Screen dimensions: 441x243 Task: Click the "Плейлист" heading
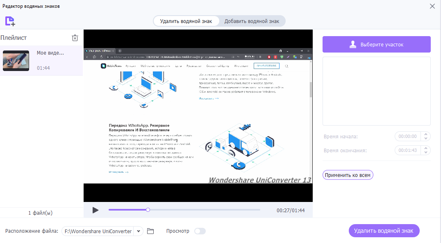click(14, 38)
